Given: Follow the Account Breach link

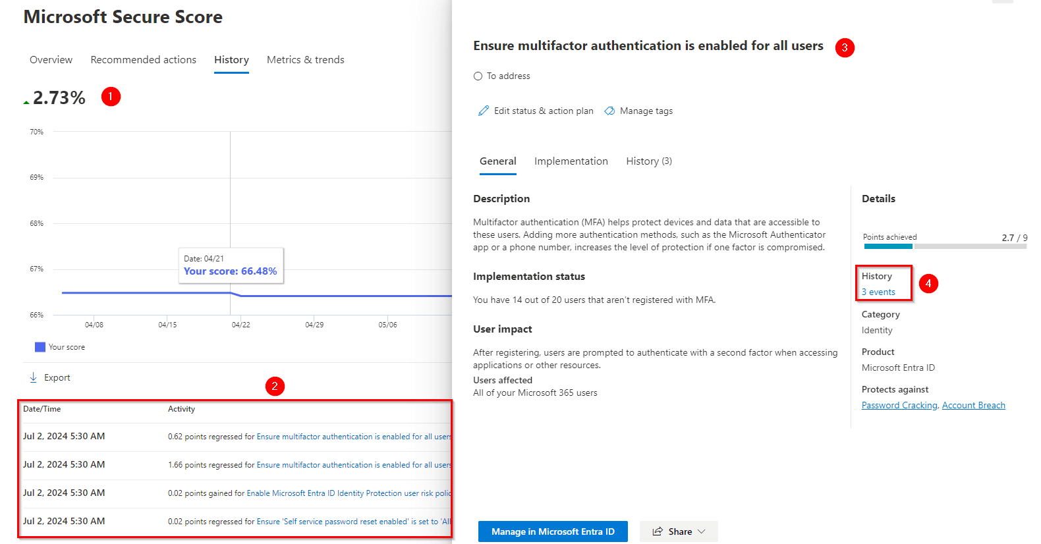Looking at the screenshot, I should [973, 406].
